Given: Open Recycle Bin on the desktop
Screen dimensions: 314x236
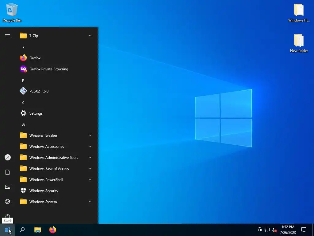Looking at the screenshot, I should 12,12.
